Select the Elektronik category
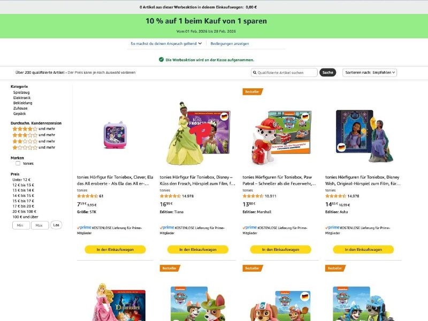428x321 pixels. (x=22, y=98)
